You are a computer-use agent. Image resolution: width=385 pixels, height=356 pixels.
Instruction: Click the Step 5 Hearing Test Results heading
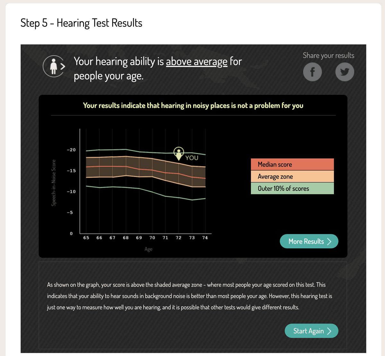[81, 23]
